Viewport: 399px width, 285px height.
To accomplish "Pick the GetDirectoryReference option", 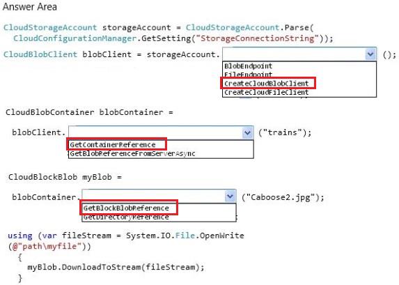I will point(126,217).
